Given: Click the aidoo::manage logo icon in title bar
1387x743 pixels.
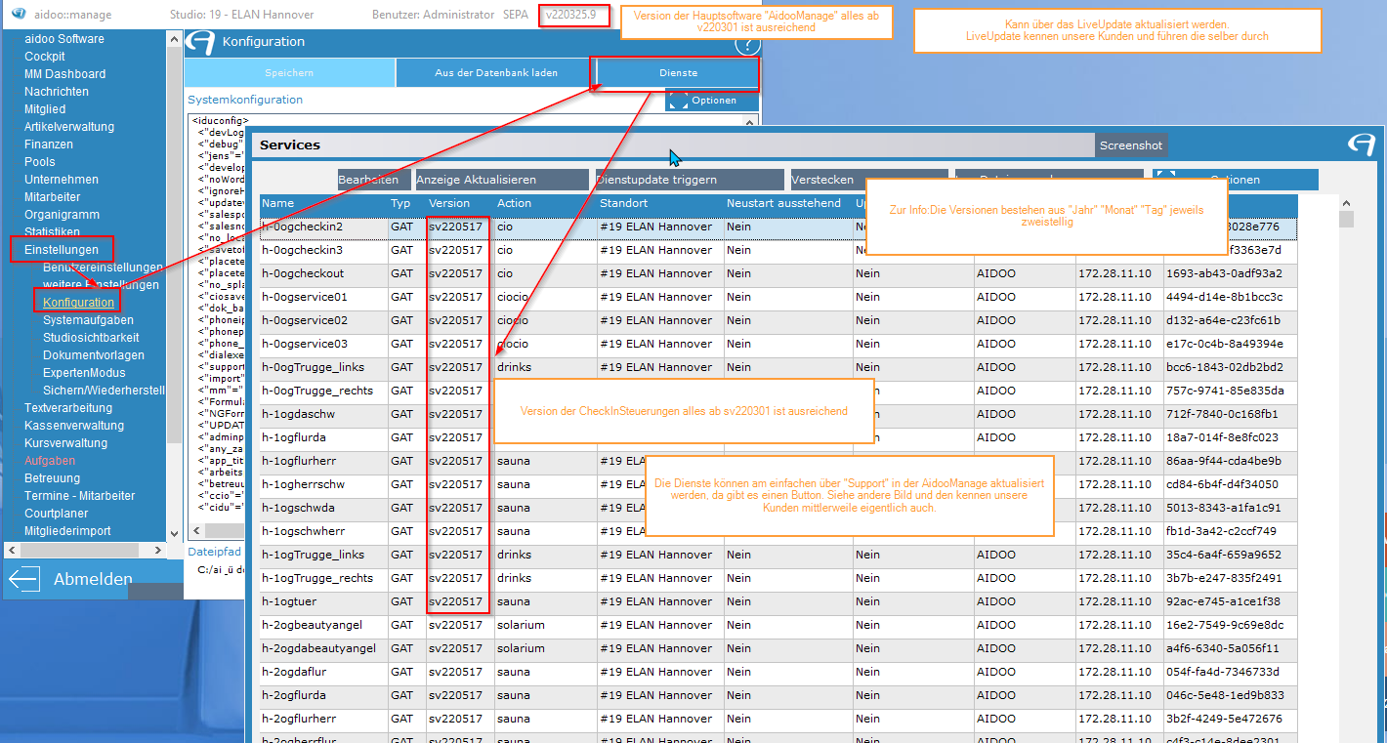Looking at the screenshot, I should [x=17, y=15].
